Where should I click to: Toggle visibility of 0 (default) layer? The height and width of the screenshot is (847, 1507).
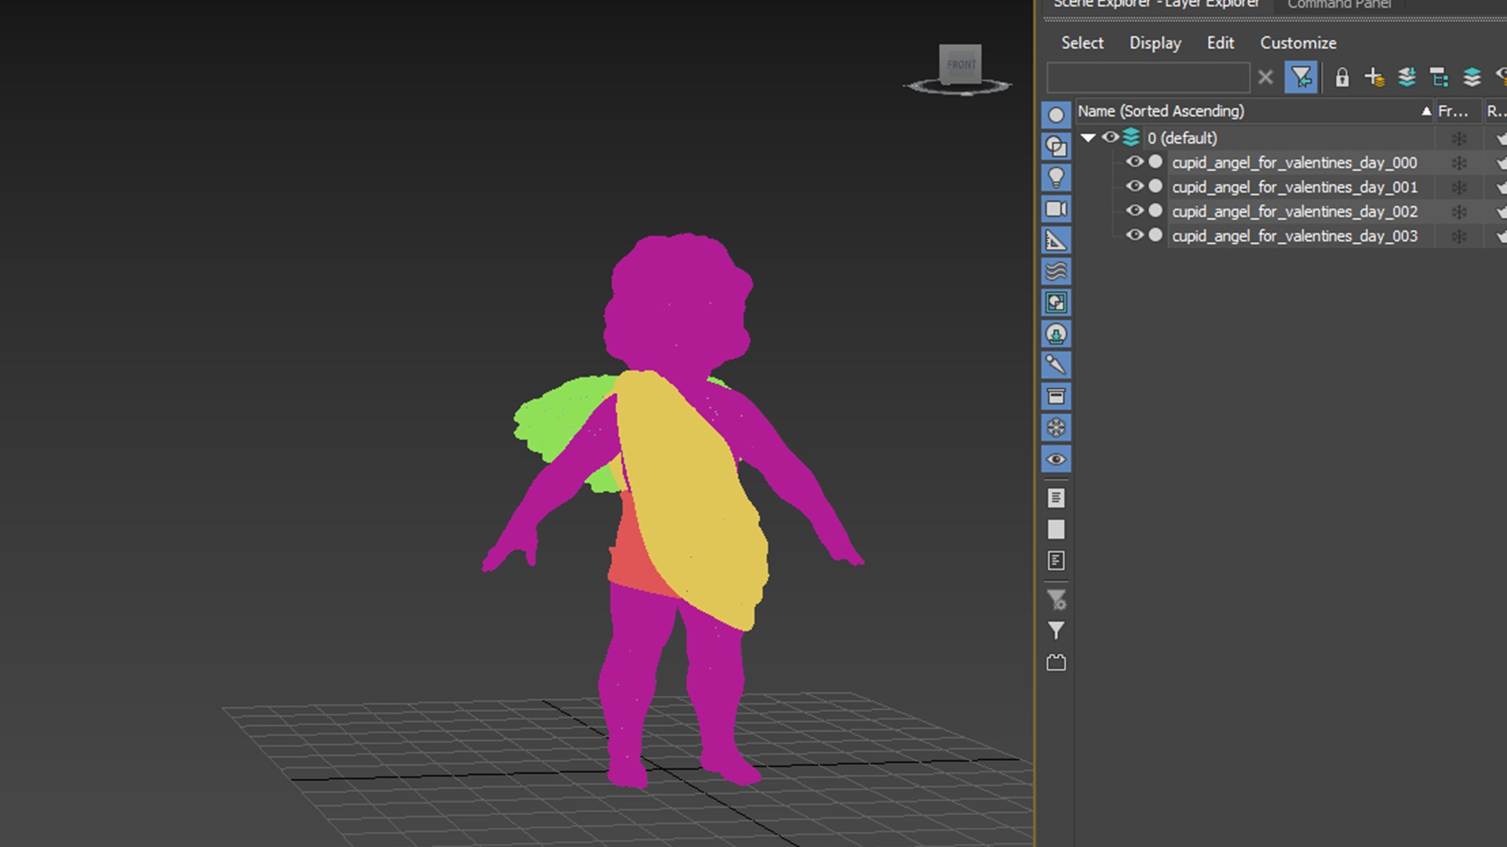[1110, 137]
